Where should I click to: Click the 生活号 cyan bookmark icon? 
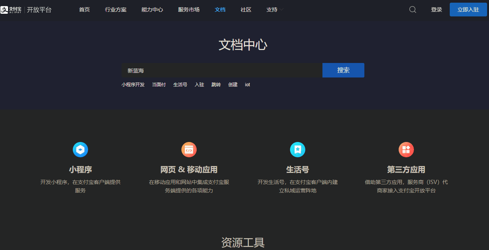[298, 150]
